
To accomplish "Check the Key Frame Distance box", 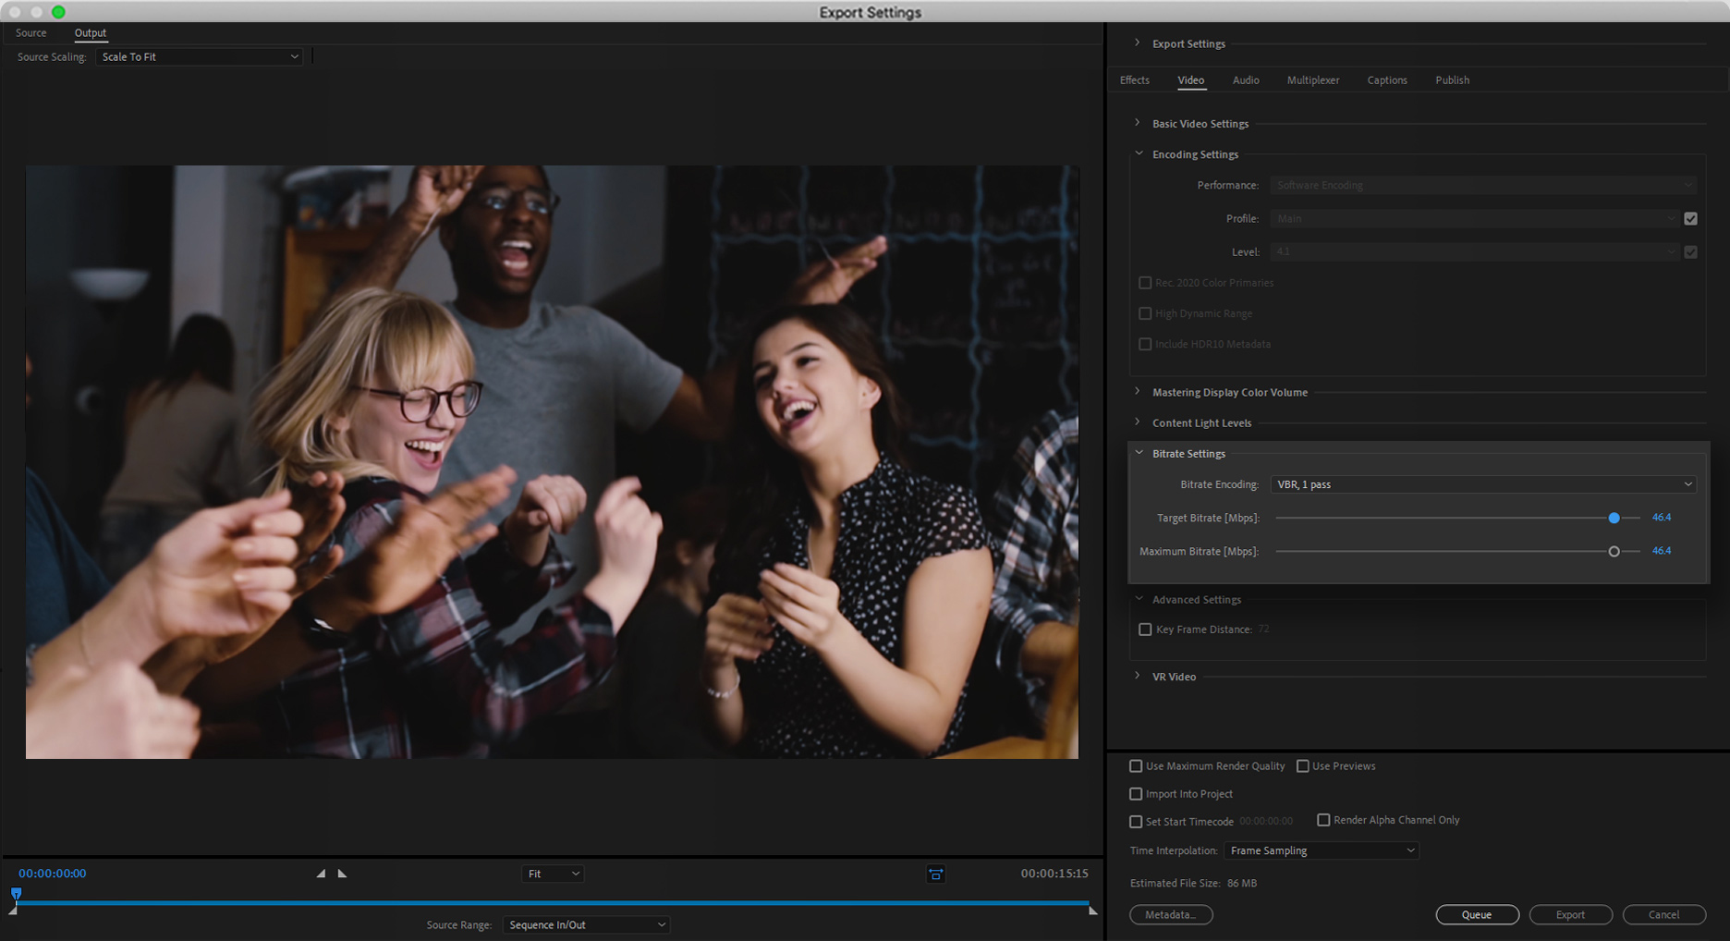I will pos(1145,629).
